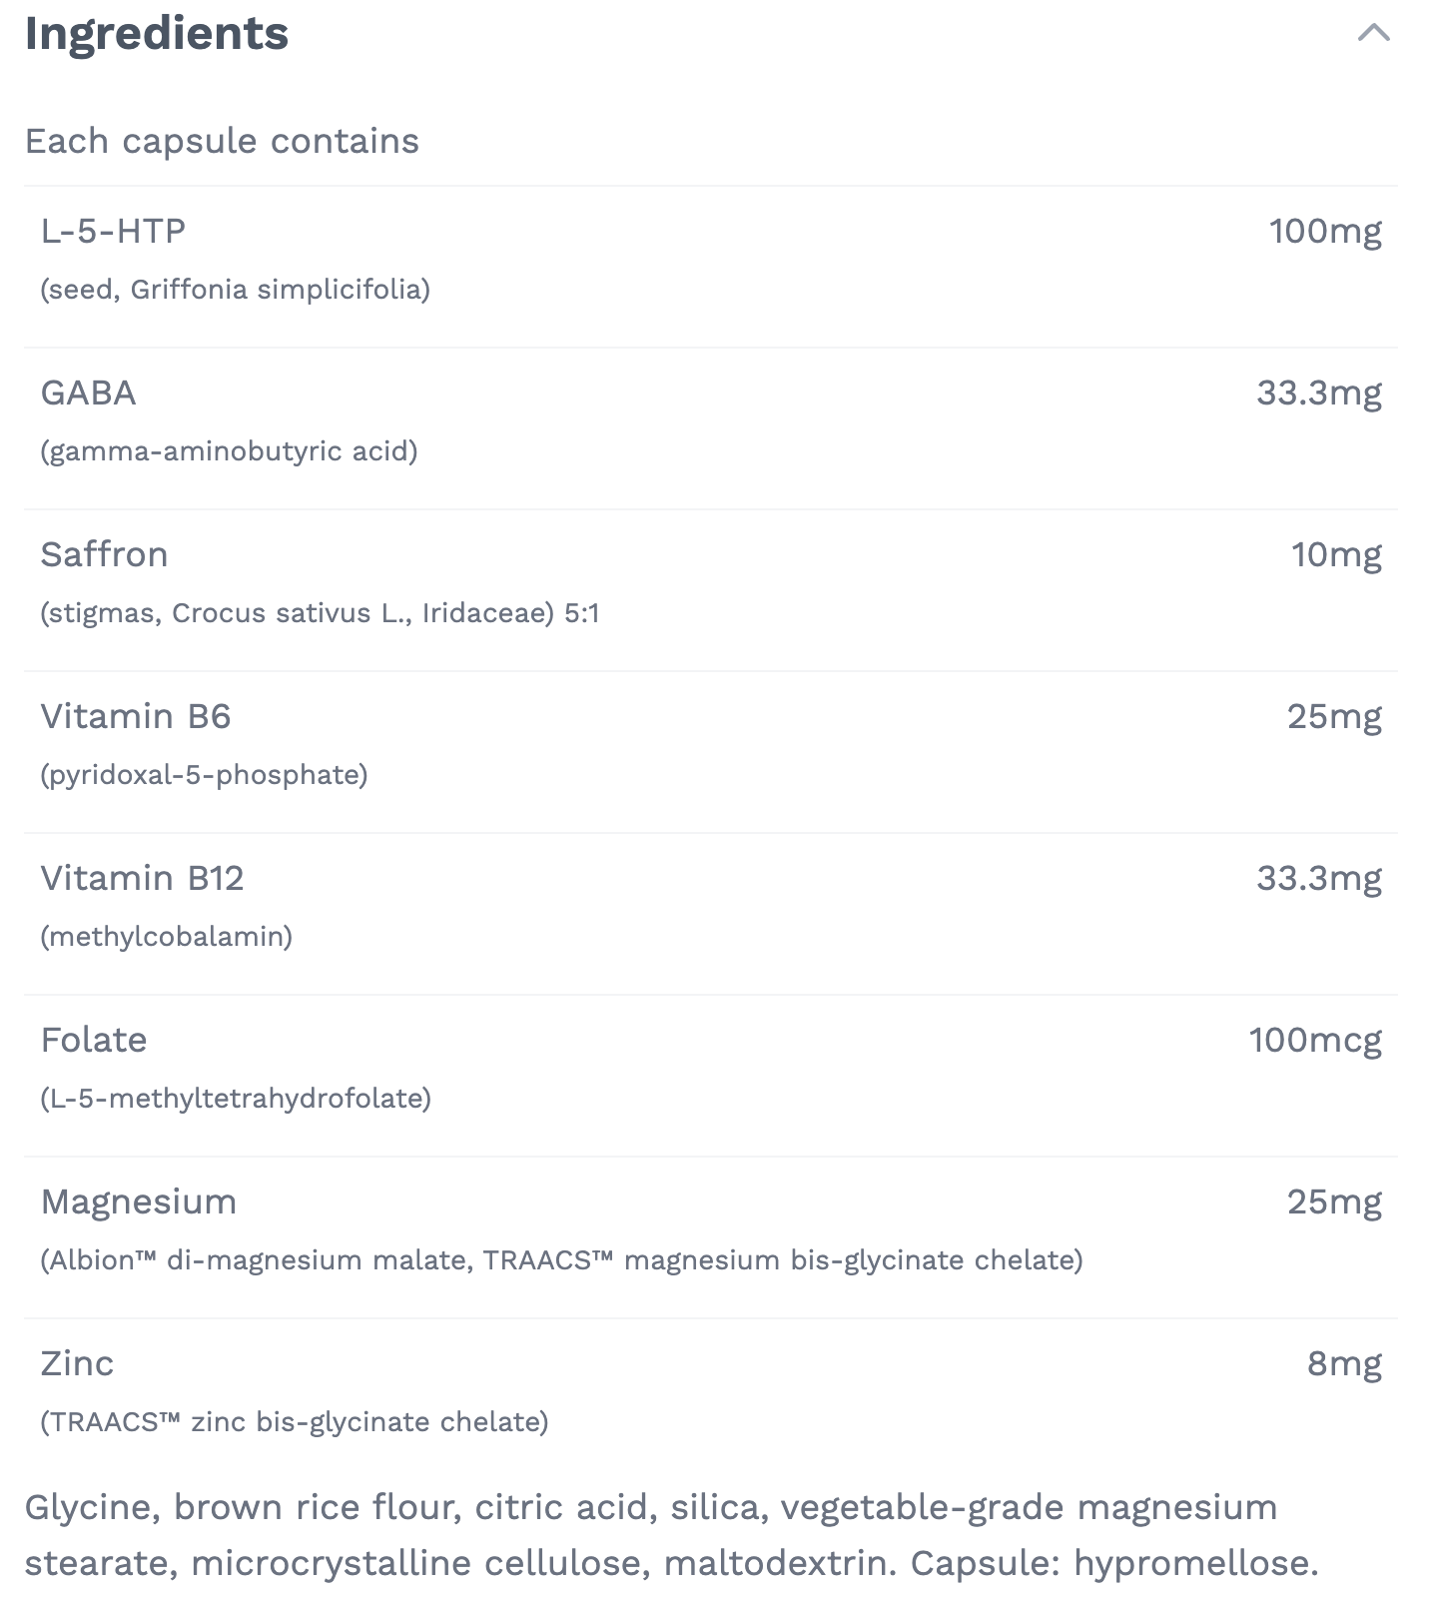Click the 8mg amount for Zinc
Image resolution: width=1432 pixels, height=1600 pixels.
coord(1344,1364)
